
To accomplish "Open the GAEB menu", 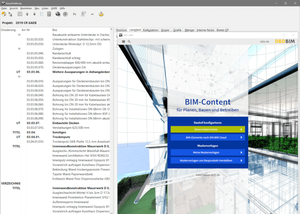I will pyautogui.click(x=54, y=9).
